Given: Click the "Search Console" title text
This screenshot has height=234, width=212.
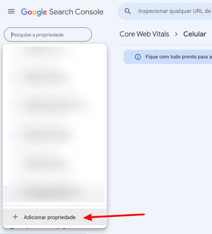Looking at the screenshot, I should tap(76, 12).
